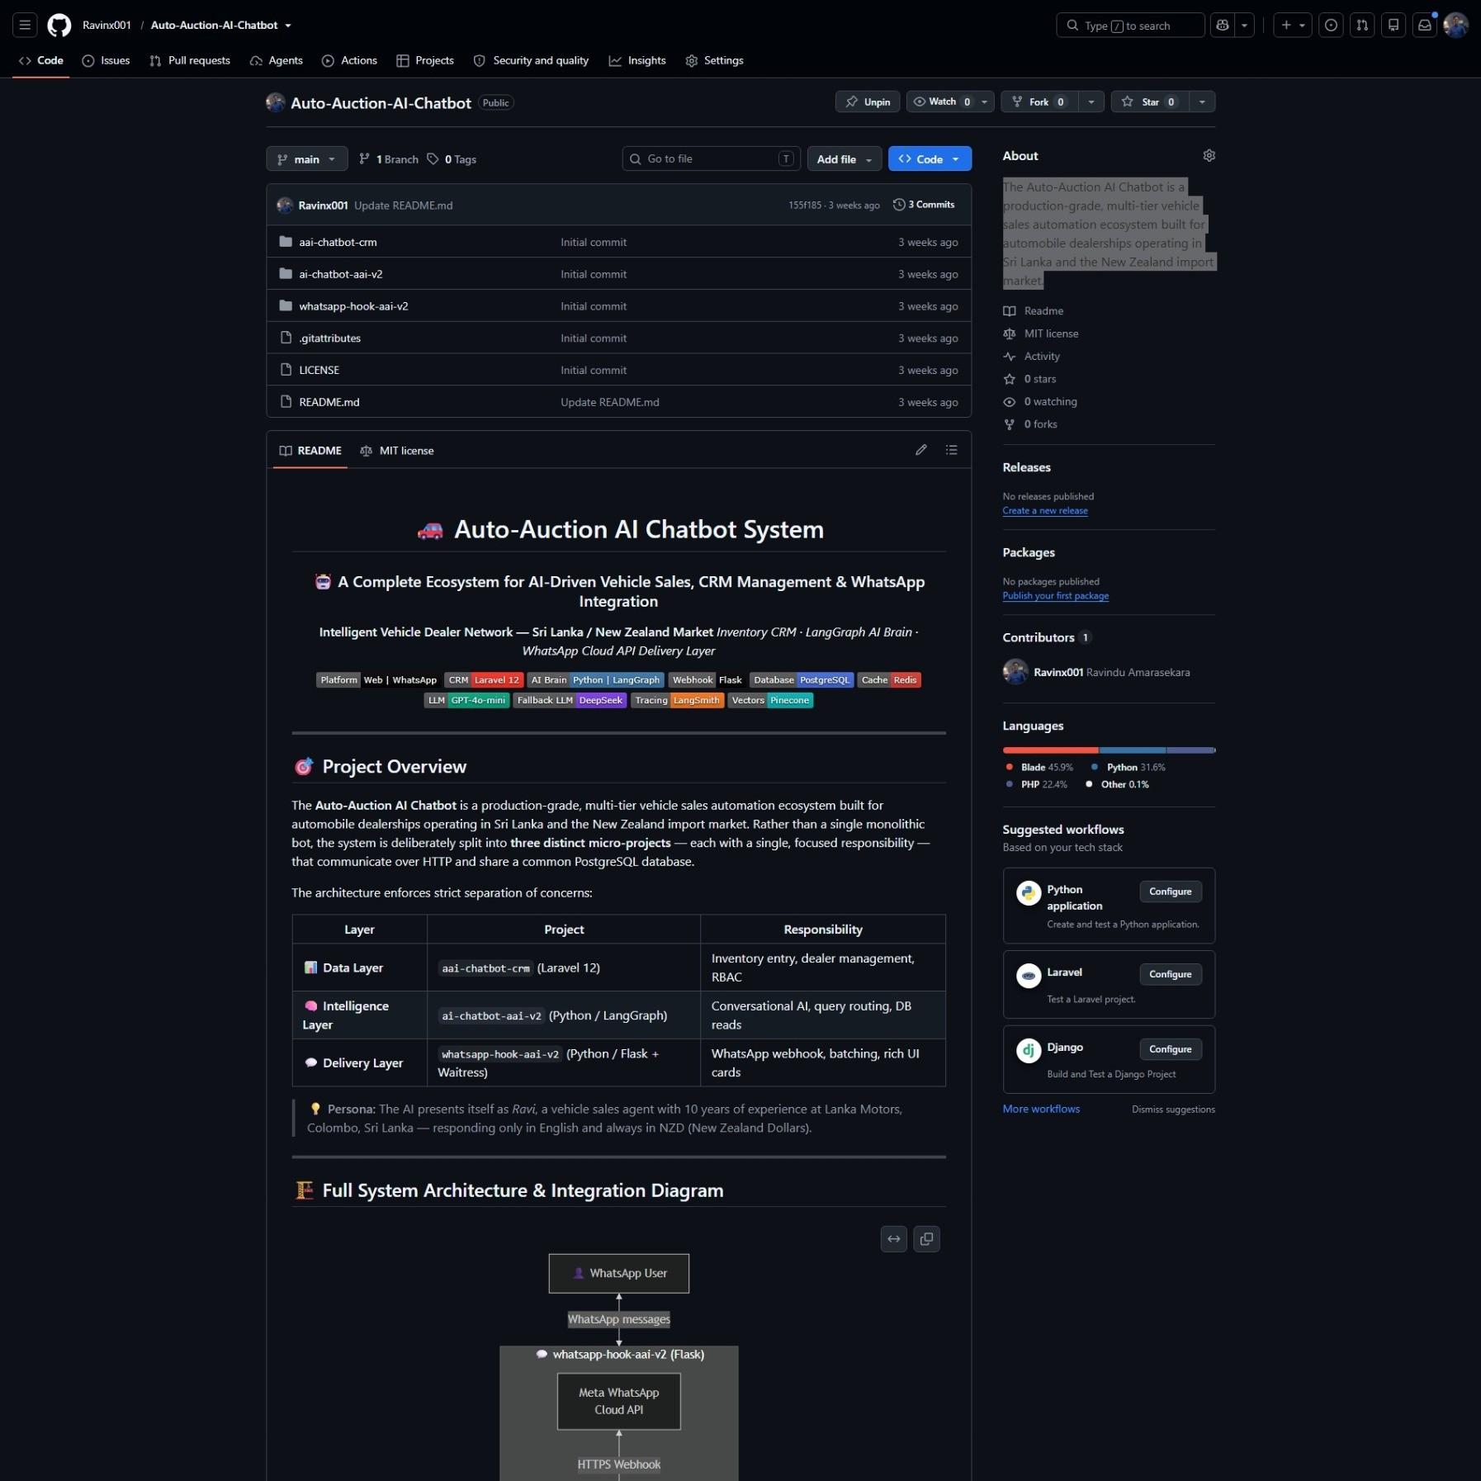Open the README.md file
Screen dimensions: 1481x1481
pos(329,402)
